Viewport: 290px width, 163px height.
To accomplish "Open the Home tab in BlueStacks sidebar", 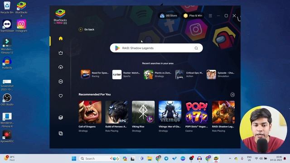I will (61, 38).
